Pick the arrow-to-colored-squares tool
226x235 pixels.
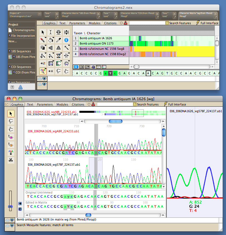click(43, 63)
